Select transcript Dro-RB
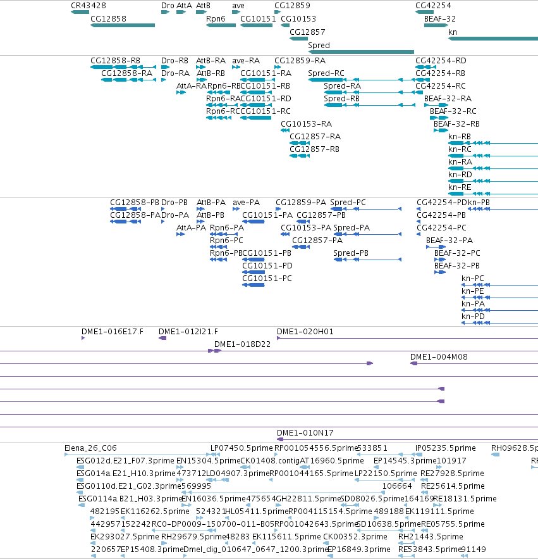 pyautogui.click(x=174, y=61)
